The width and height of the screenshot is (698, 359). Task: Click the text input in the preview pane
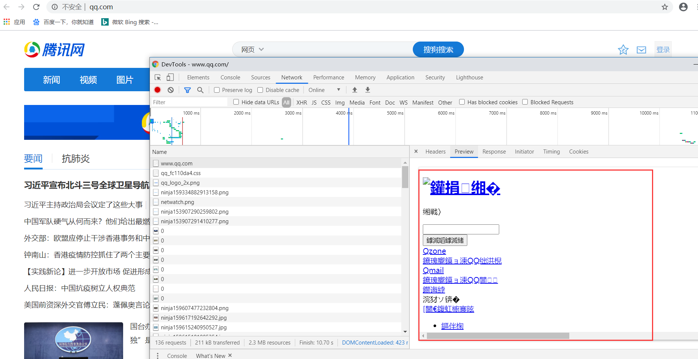461,229
